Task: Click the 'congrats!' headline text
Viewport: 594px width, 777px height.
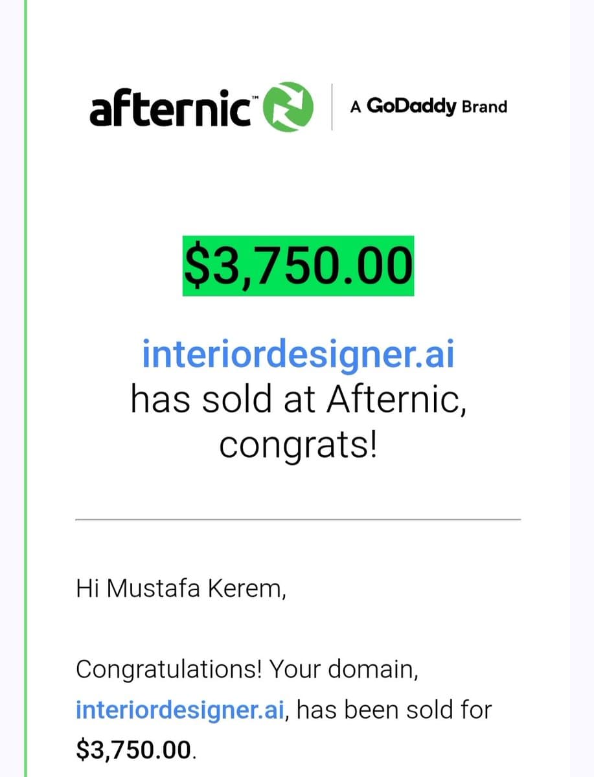Action: point(298,446)
